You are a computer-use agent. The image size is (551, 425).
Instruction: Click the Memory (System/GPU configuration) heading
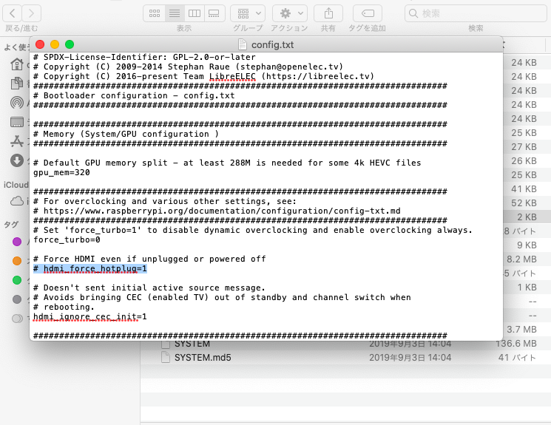pyautogui.click(x=126, y=135)
